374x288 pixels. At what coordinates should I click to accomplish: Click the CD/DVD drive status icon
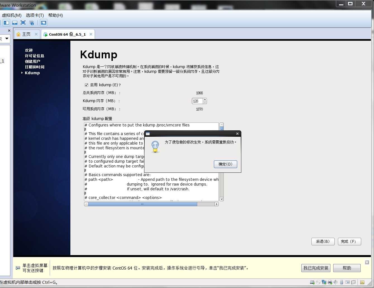pos(318,282)
